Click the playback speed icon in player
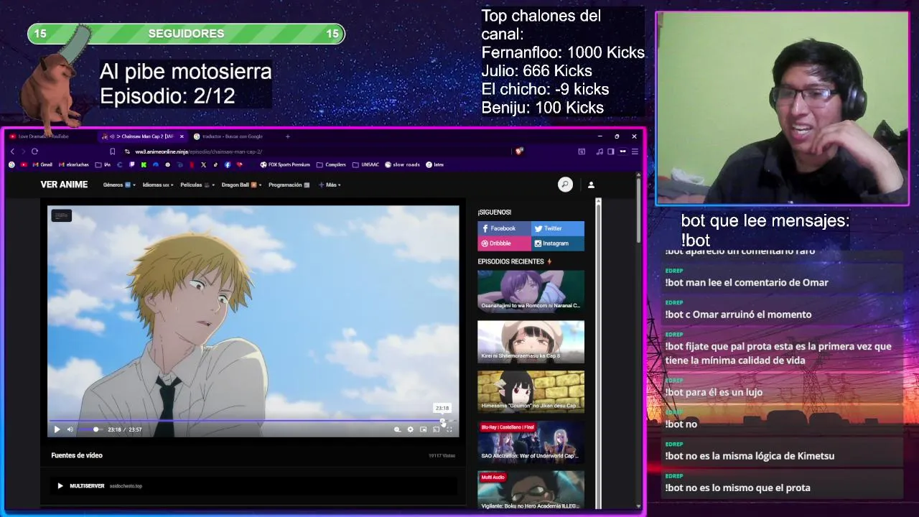The image size is (919, 517). [x=397, y=429]
